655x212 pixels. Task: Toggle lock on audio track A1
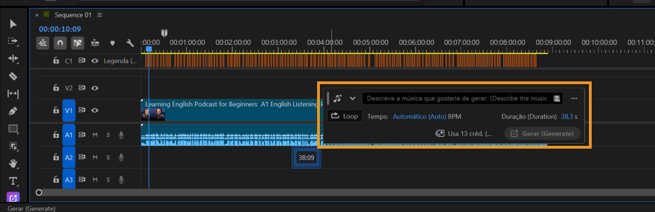click(56, 134)
